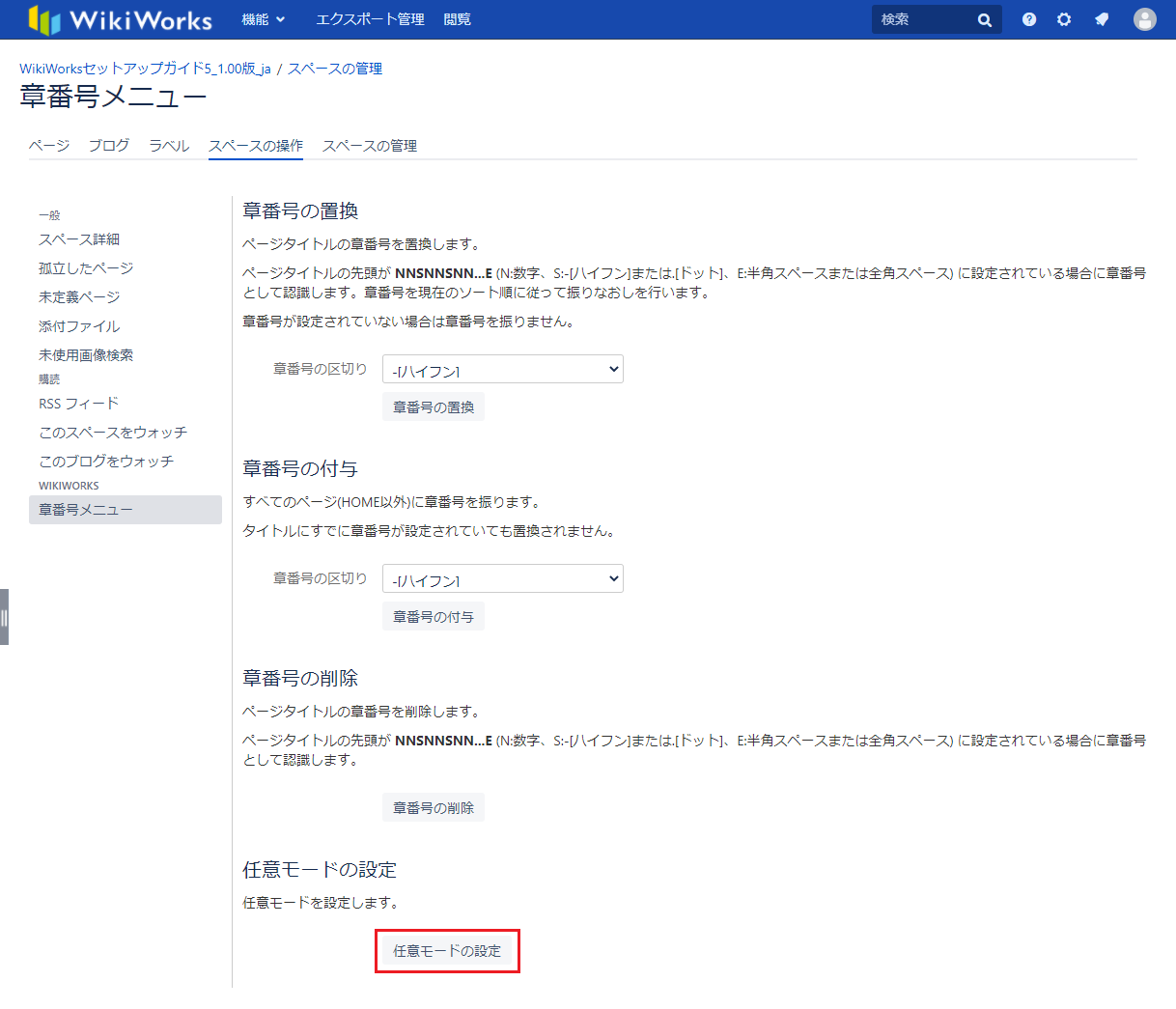Click inside the 検索 search field
Image resolution: width=1176 pixels, height=1009 pixels.
(922, 19)
